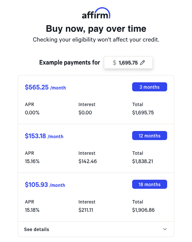The height and width of the screenshot is (242, 192).
Task: Click the 15.16% APR value
Action: (x=32, y=161)
